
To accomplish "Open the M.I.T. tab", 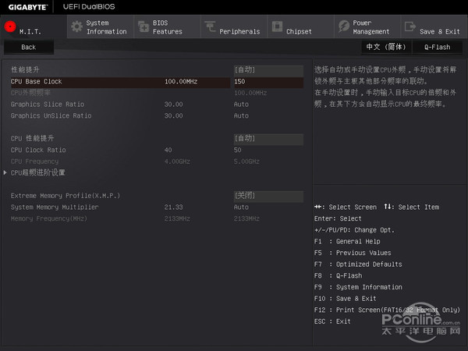I will click(34, 27).
